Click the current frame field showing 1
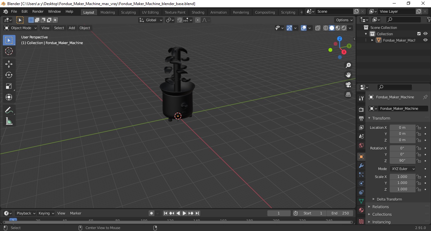This screenshot has height=231, width=431. pyautogui.click(x=279, y=213)
